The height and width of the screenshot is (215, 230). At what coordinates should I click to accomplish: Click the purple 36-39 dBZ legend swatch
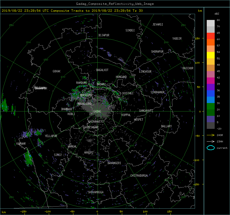point(211,87)
